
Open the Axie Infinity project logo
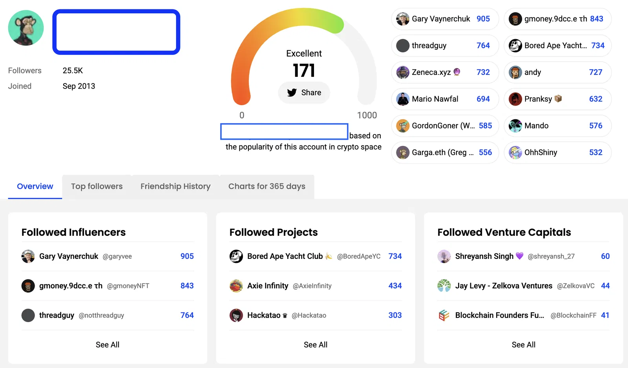click(236, 286)
